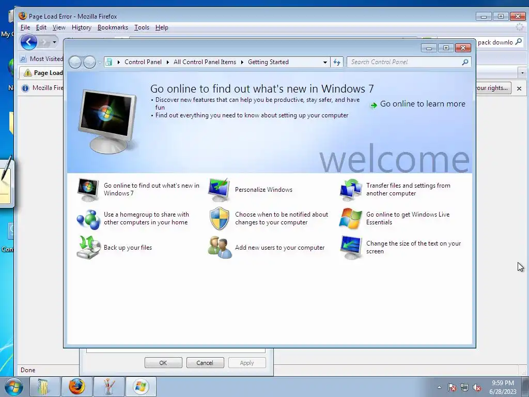
Task: Open the homegroup sharing spheres icon
Action: point(88,219)
